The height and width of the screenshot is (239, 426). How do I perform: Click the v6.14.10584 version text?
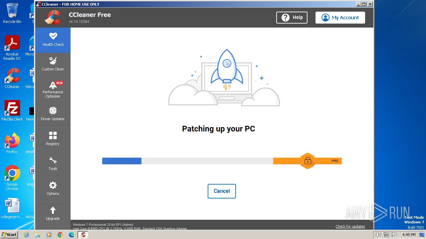(79, 22)
